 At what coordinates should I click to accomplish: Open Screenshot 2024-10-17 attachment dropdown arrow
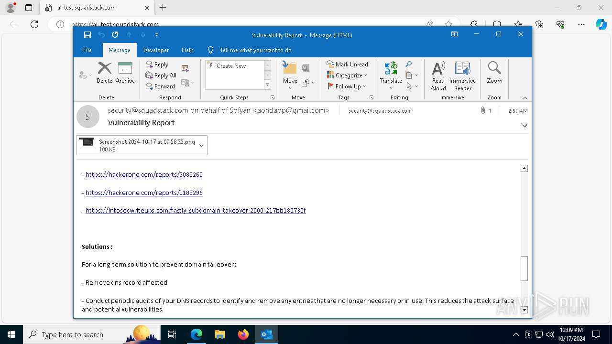201,146
